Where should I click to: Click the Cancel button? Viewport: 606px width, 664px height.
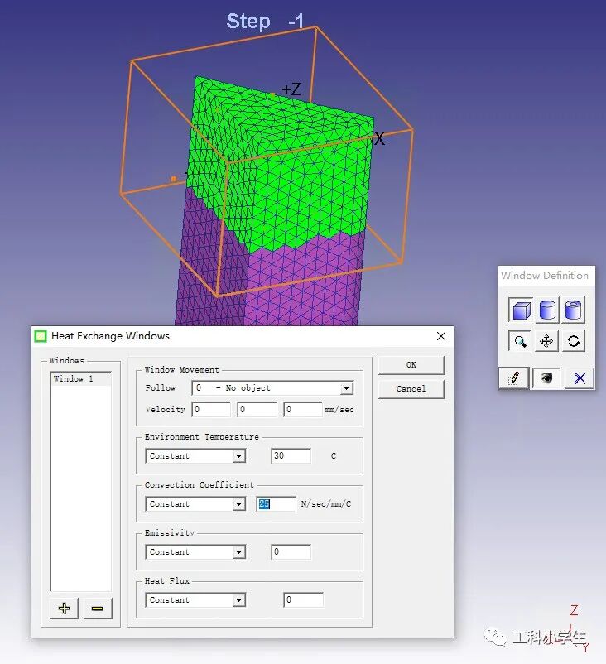click(x=411, y=389)
